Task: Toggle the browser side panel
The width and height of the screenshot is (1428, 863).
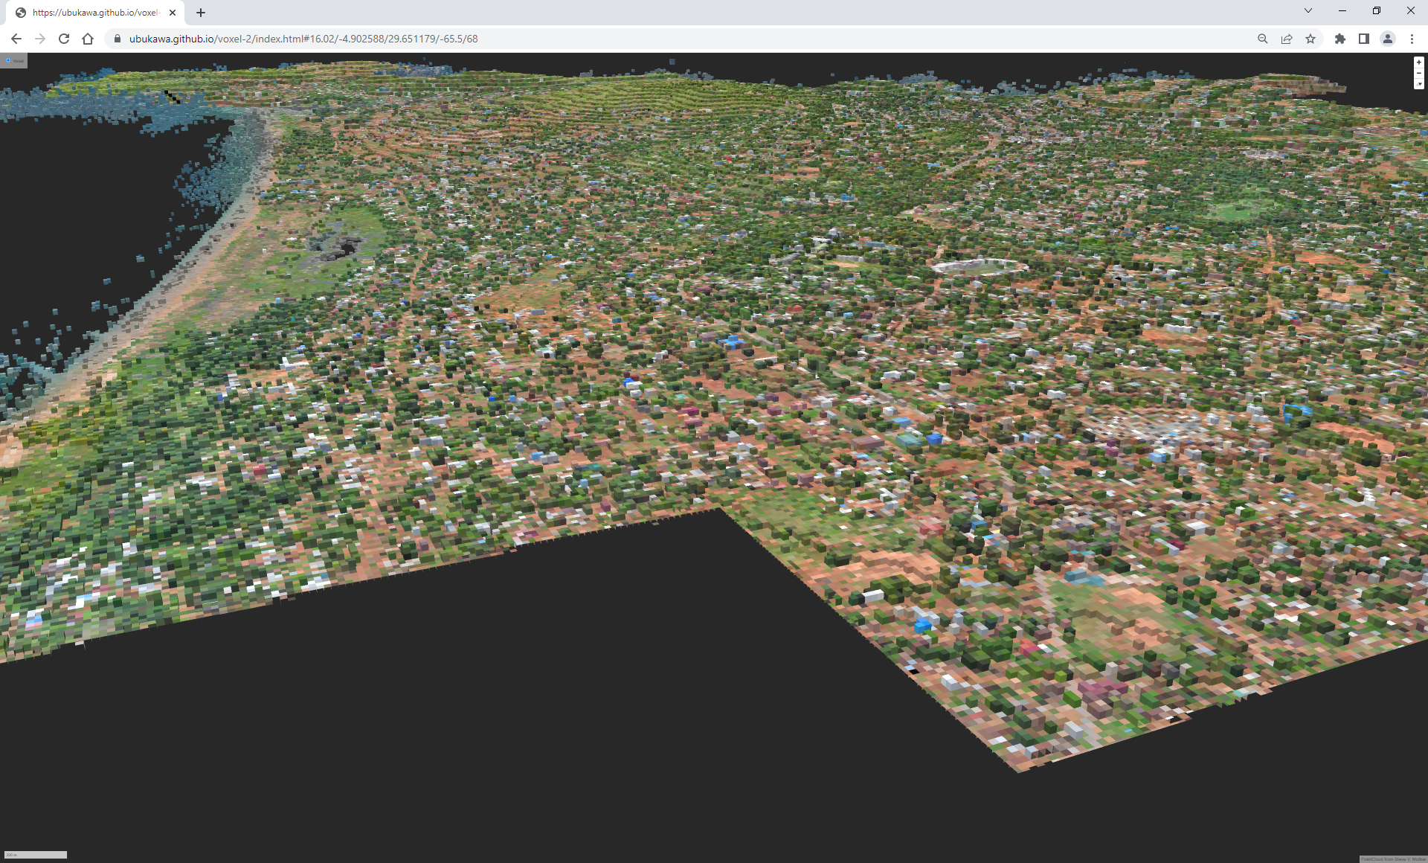Action: click(x=1363, y=39)
